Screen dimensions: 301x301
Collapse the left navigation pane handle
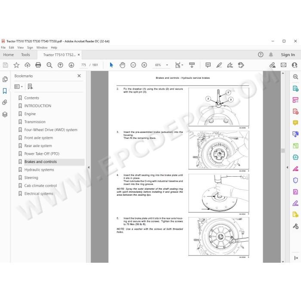tap(89, 167)
